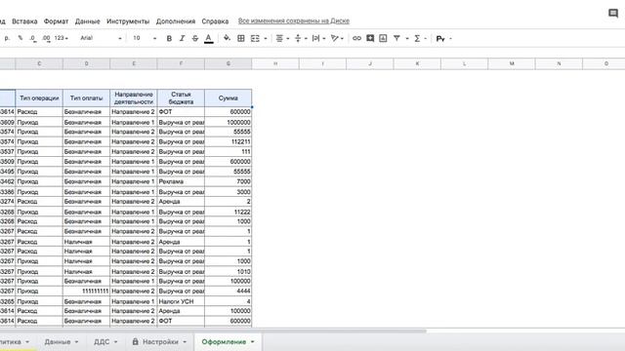Viewport: 625px width, 351px height.
Task: Insert a chart
Action: 383,38
